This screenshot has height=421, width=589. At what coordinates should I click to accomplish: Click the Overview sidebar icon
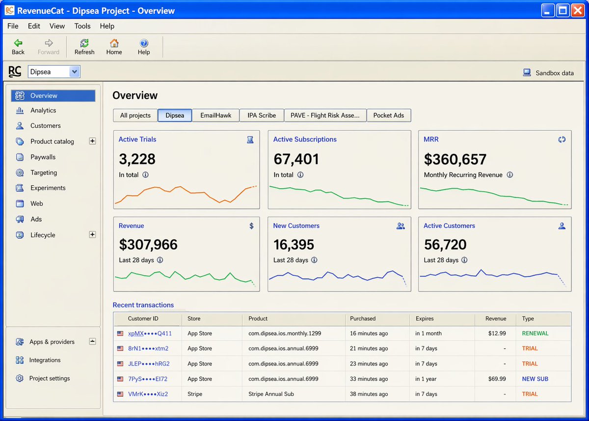[20, 96]
